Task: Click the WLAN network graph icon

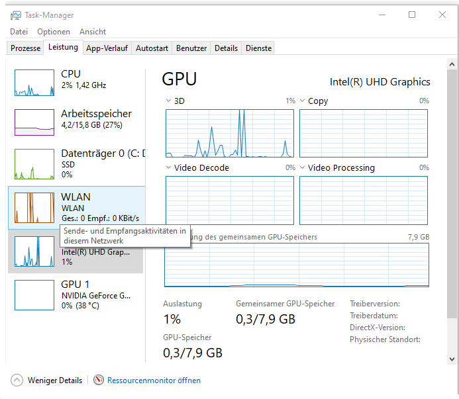Action: tap(34, 207)
